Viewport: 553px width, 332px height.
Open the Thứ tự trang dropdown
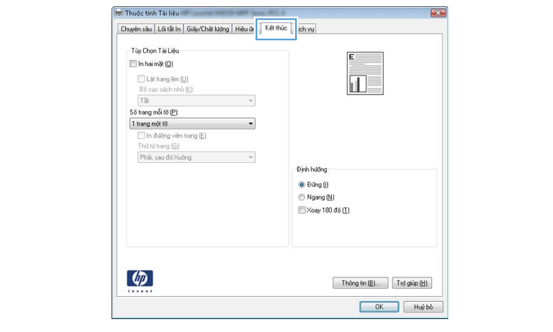coord(196,157)
